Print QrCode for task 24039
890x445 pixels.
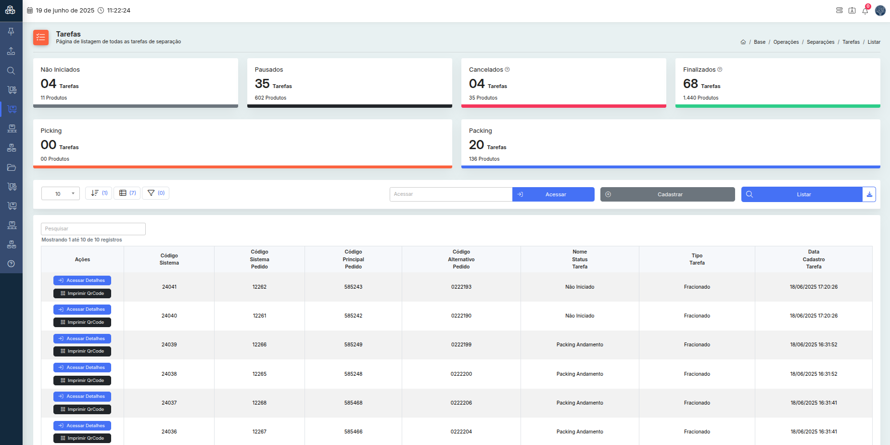[82, 352]
